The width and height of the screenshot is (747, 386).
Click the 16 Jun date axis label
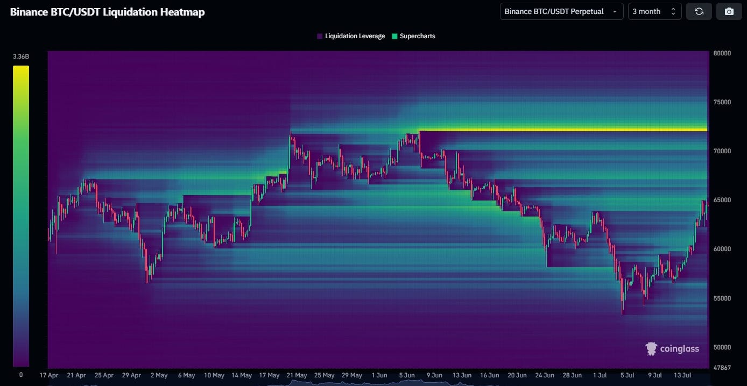(x=490, y=375)
